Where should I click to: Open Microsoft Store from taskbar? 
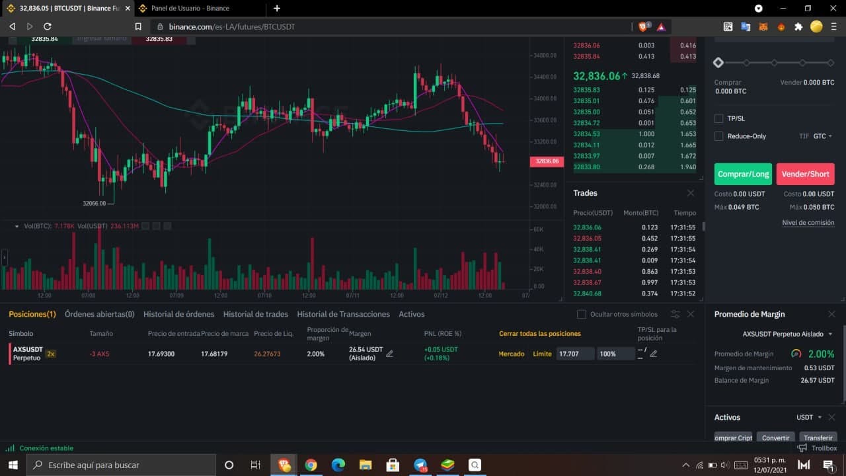[393, 465]
